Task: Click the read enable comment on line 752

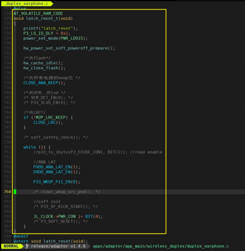Action: point(146,152)
